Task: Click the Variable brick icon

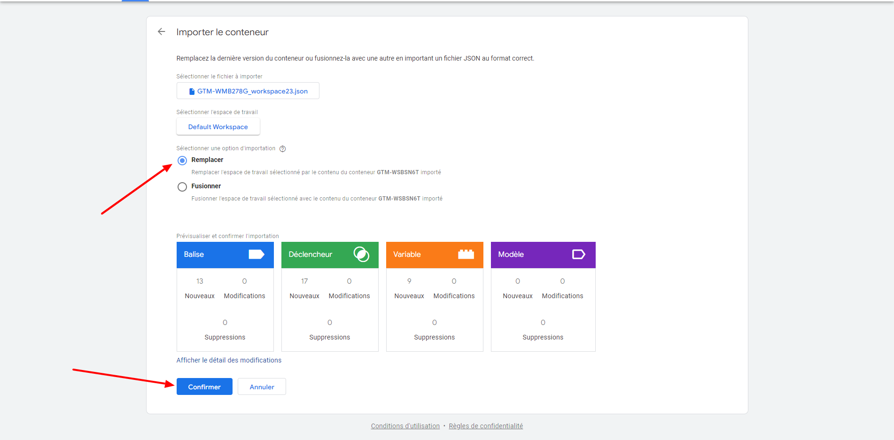Action: click(466, 255)
